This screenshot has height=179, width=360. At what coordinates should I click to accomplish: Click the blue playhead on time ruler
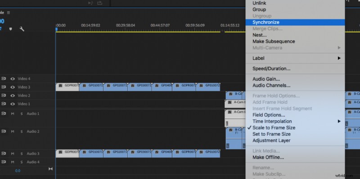pyautogui.click(x=56, y=29)
